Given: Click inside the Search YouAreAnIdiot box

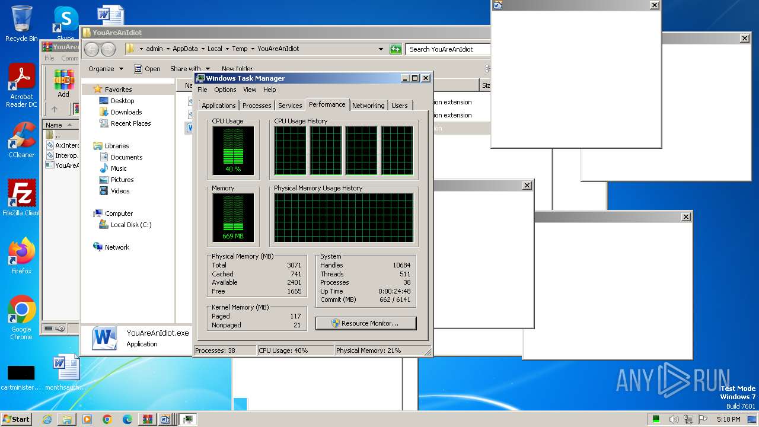Looking at the screenshot, I should tap(448, 49).
